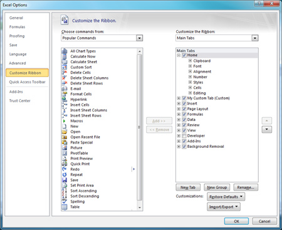
Task: Expand the My Custom Tab node
Action: [179, 98]
